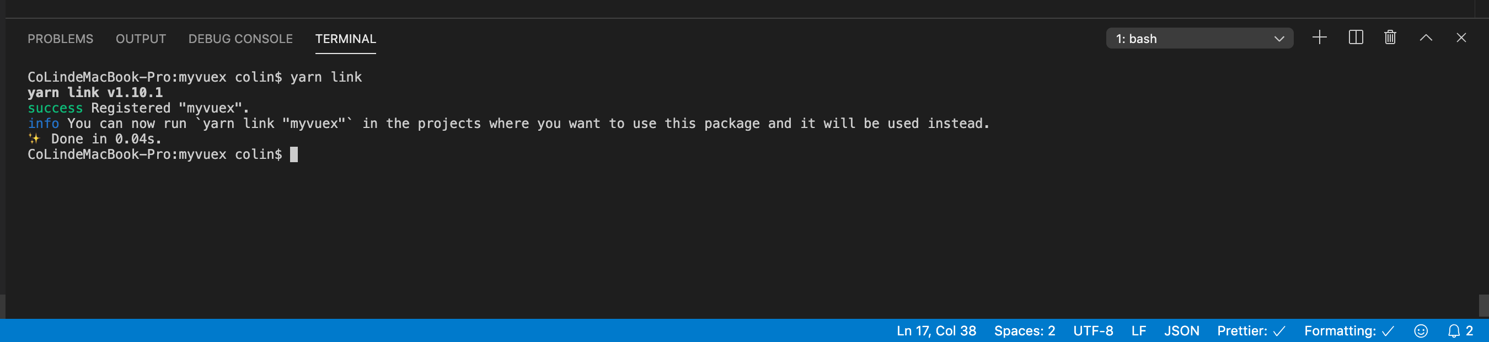Select the TERMINAL tab
Screen dimensions: 1489x342
[346, 39]
